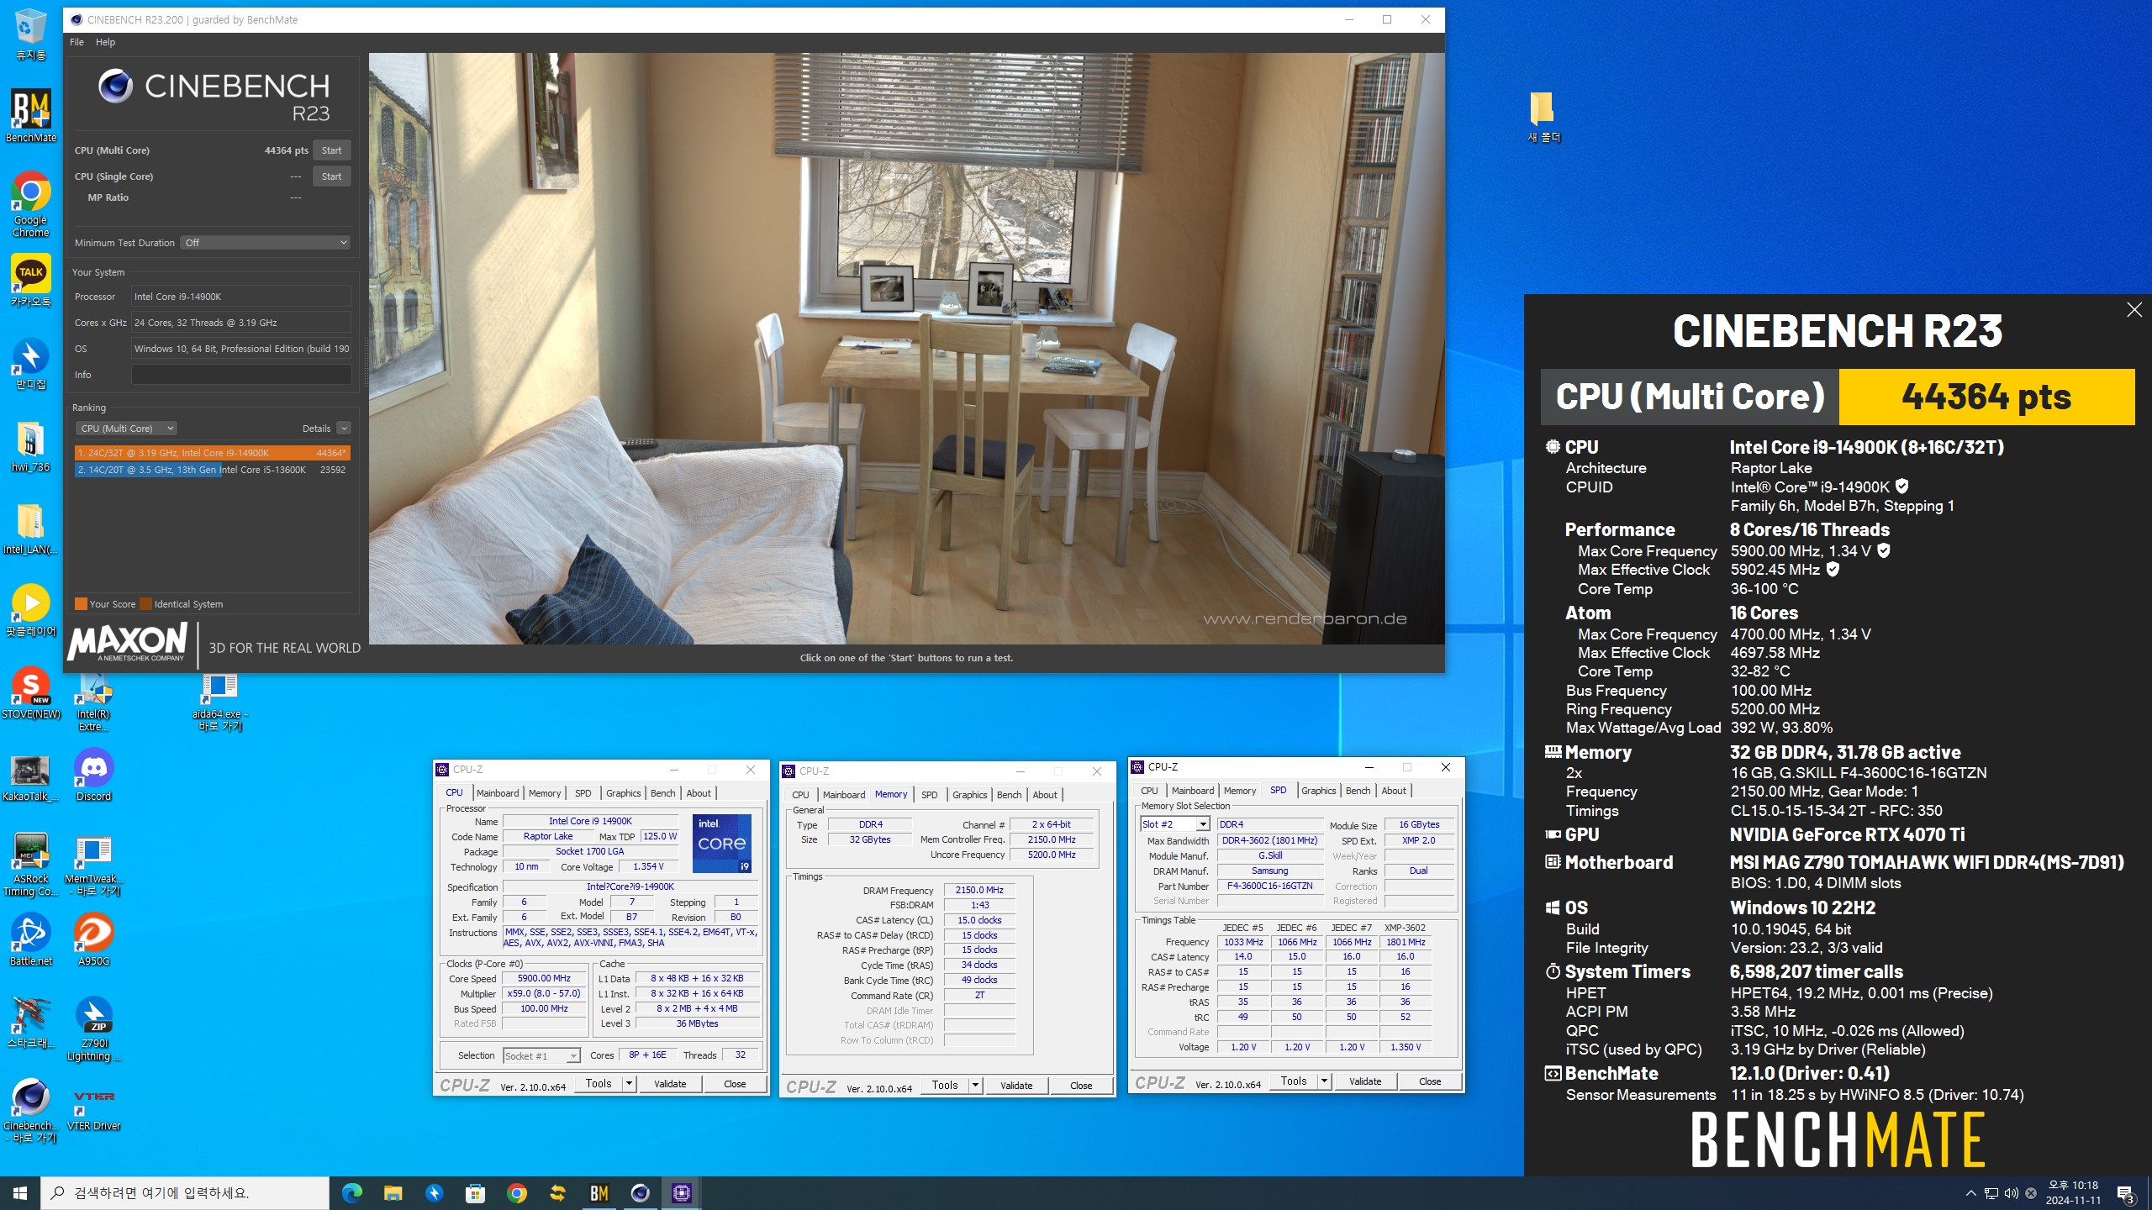This screenshot has width=2152, height=1210.
Task: Open the CPU (Multi Core) ranking dropdown
Action: (127, 429)
